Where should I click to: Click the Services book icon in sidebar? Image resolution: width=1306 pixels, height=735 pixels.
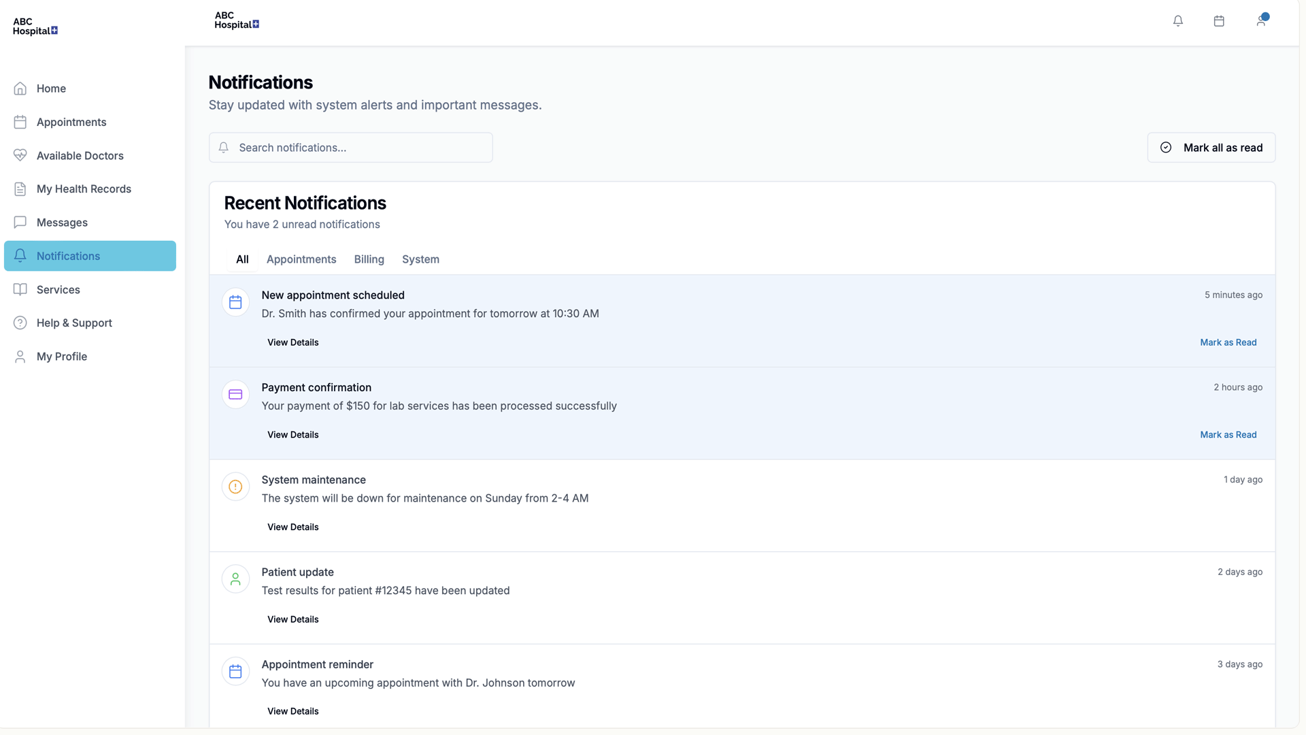(x=20, y=289)
